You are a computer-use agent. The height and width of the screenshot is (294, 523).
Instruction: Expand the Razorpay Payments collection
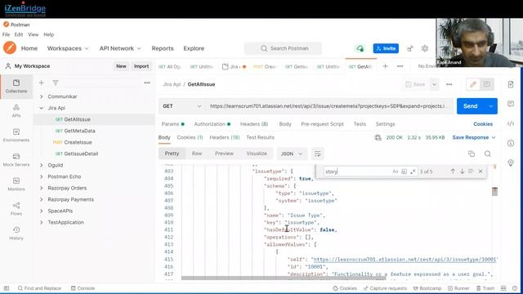click(42, 199)
